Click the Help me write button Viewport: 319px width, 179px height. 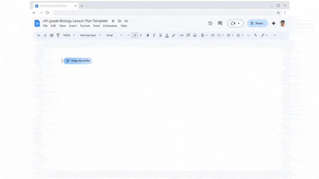(x=78, y=61)
